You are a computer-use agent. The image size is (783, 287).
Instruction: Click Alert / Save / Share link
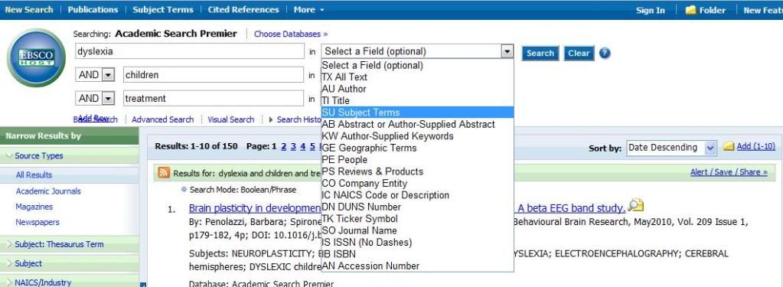click(729, 172)
